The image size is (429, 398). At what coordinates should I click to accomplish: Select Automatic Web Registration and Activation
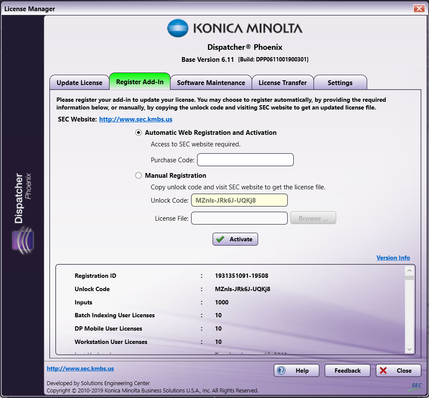pos(138,133)
